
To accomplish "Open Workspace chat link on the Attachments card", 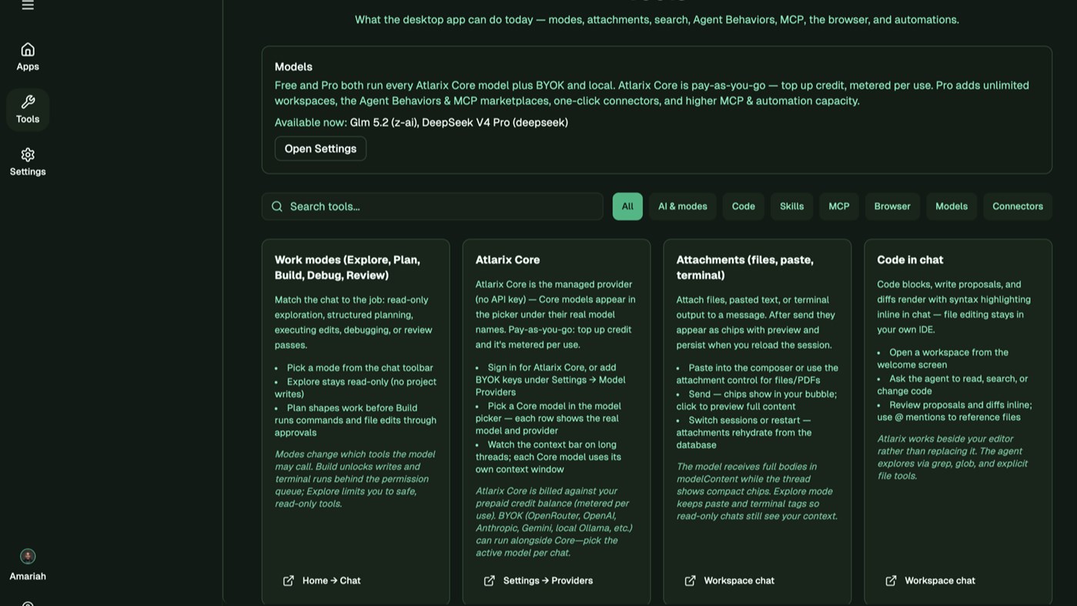I will pyautogui.click(x=739, y=581).
